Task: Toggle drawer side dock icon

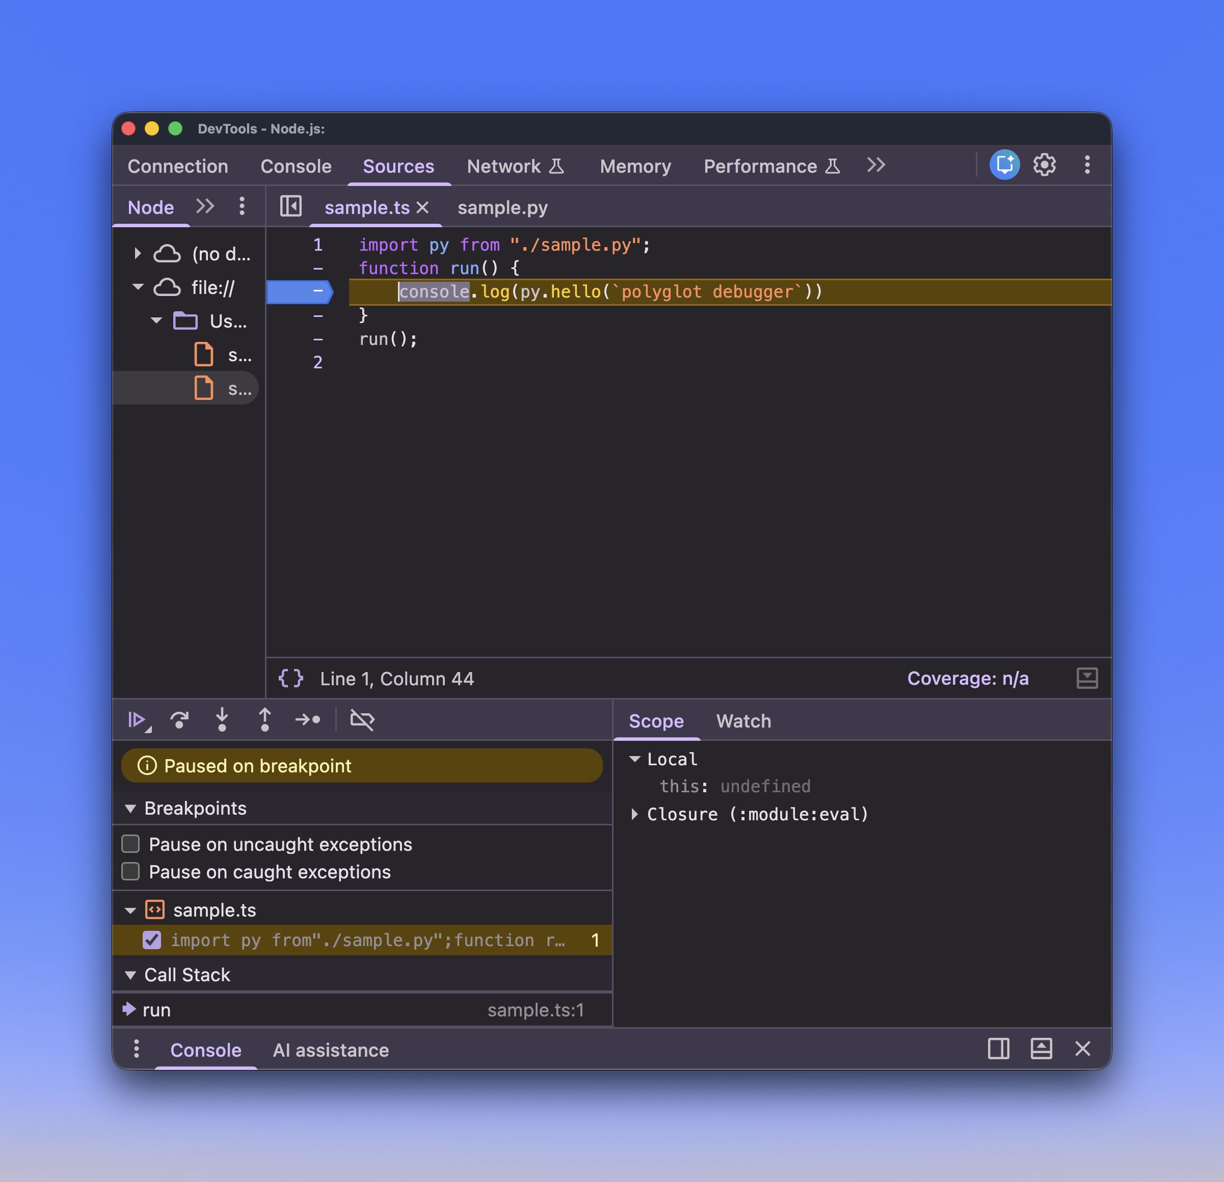Action: (x=999, y=1049)
